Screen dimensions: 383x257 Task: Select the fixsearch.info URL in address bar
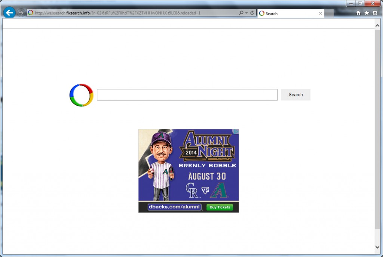117,13
